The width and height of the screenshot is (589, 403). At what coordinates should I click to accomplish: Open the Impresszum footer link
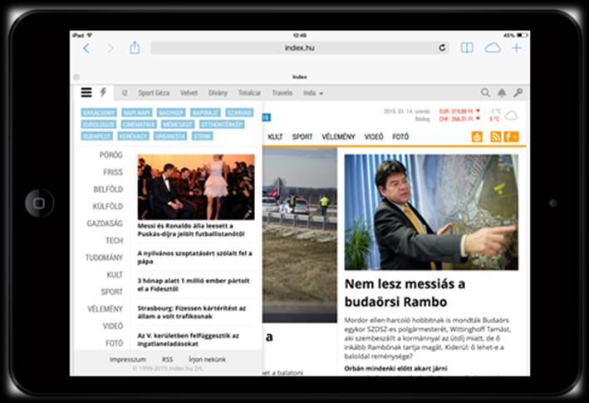[x=128, y=360]
